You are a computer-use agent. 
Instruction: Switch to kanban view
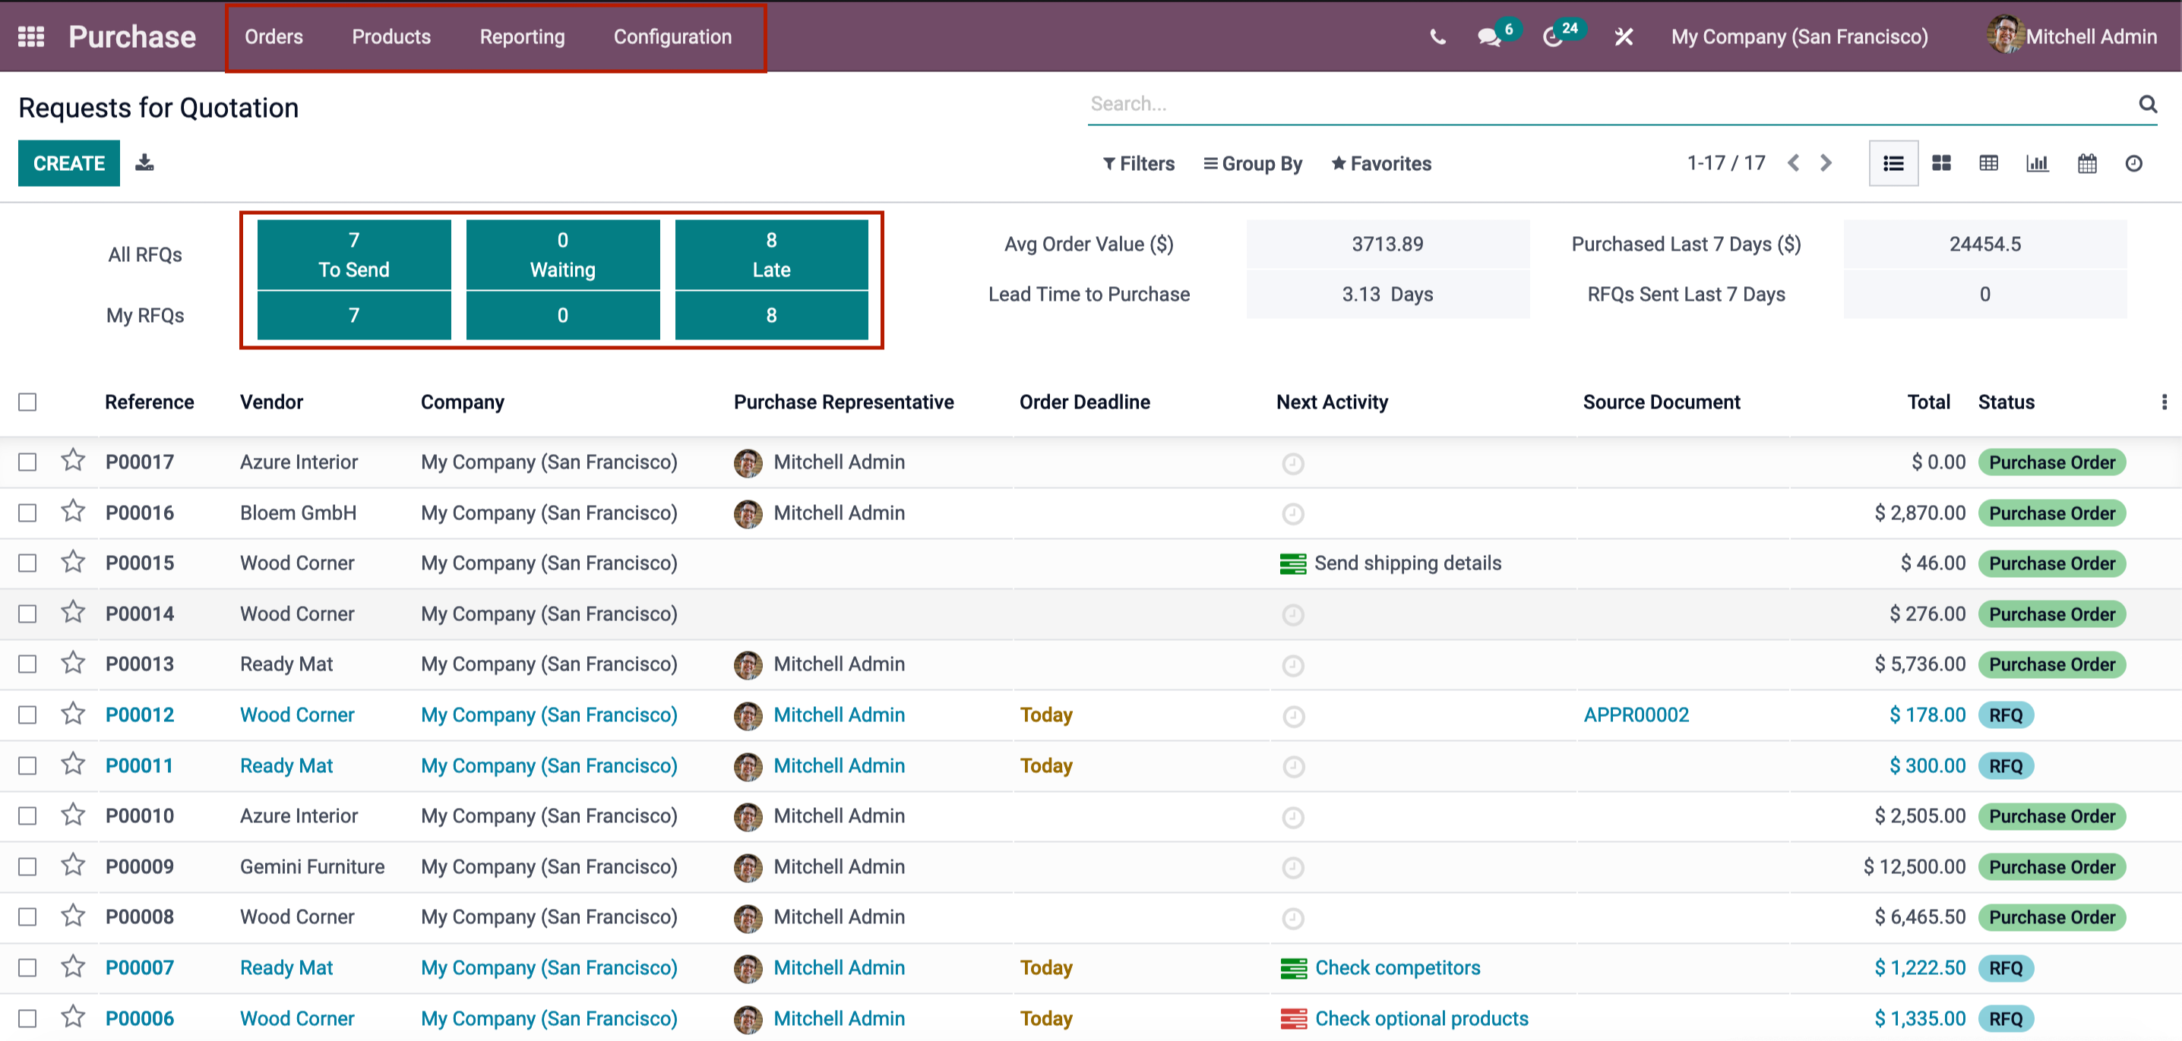pyautogui.click(x=1941, y=163)
